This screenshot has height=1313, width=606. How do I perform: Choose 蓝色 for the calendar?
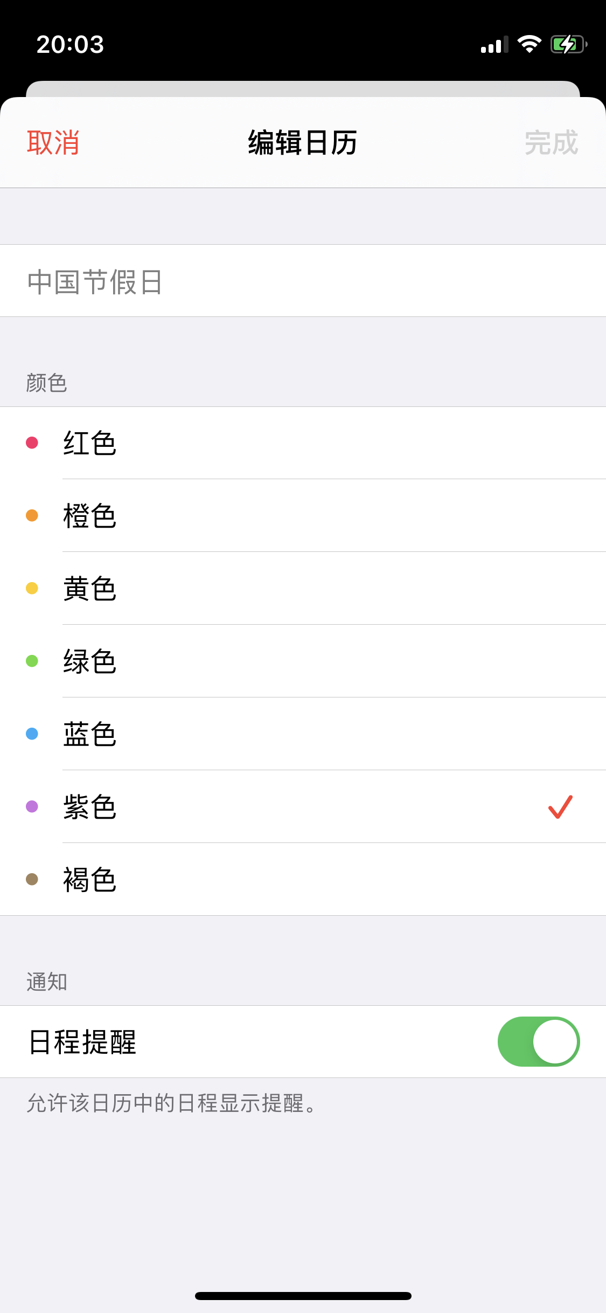pyautogui.click(x=90, y=734)
